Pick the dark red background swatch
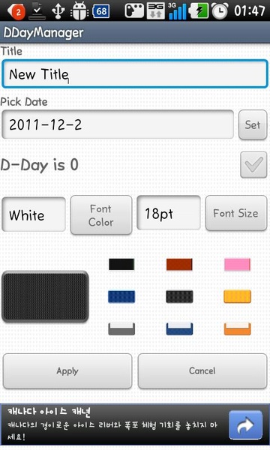The height and width of the screenshot is (450, 270). tap(179, 264)
